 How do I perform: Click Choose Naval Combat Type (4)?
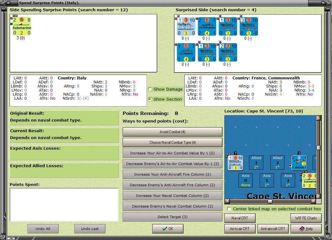[x=172, y=142]
